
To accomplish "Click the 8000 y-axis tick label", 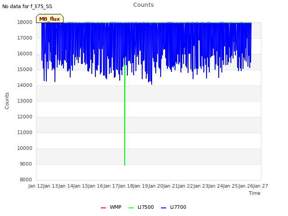I will [26, 180].
